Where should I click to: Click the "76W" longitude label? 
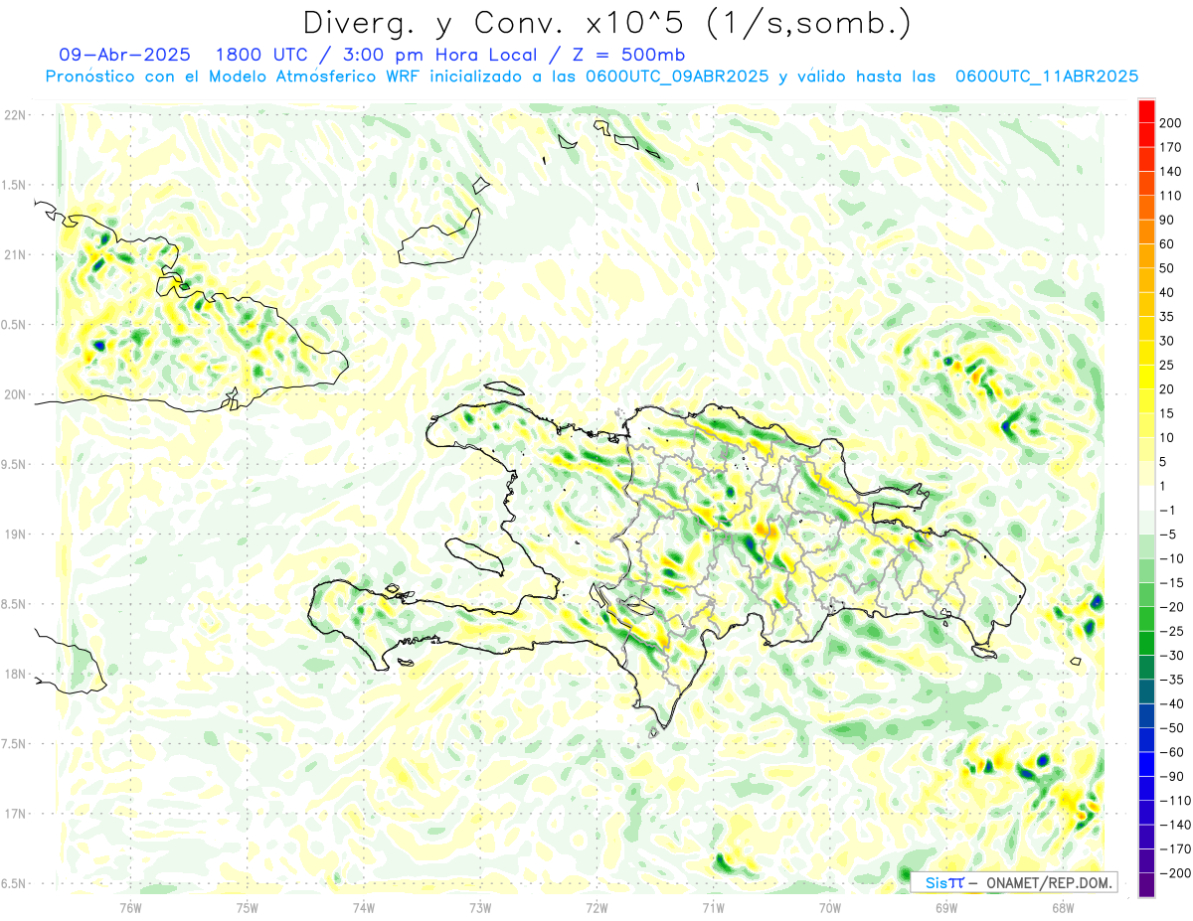click(x=130, y=906)
